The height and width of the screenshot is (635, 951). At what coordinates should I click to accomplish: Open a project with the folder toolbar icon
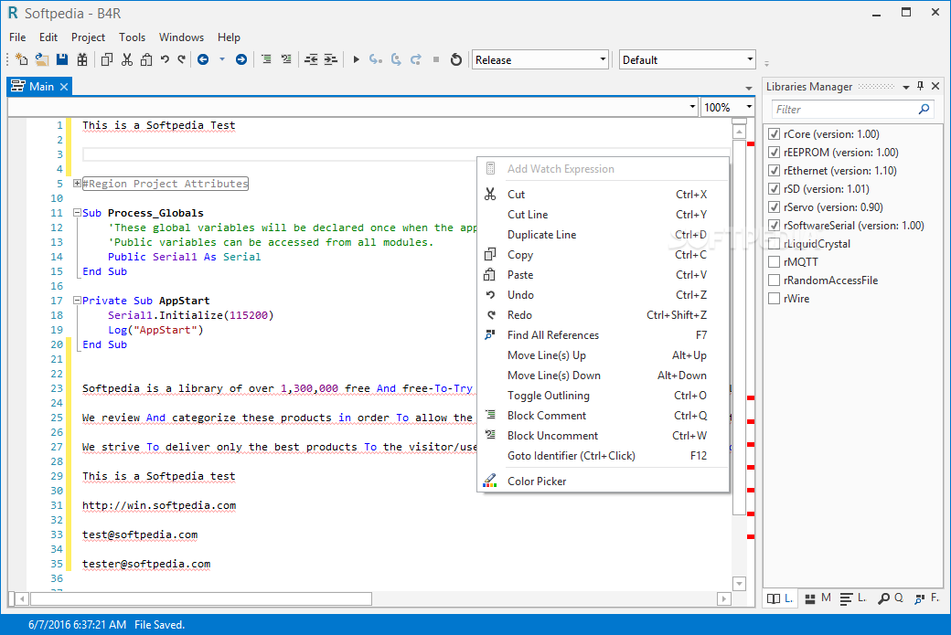click(x=41, y=59)
